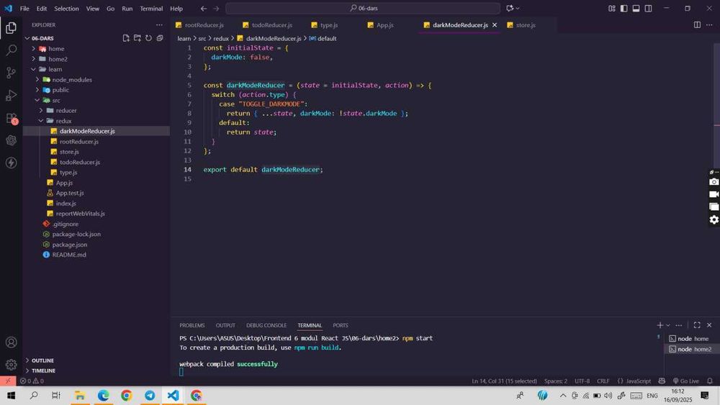Open the terminal panel more actions menu
This screenshot has width=720, height=405.
pyautogui.click(x=679, y=325)
